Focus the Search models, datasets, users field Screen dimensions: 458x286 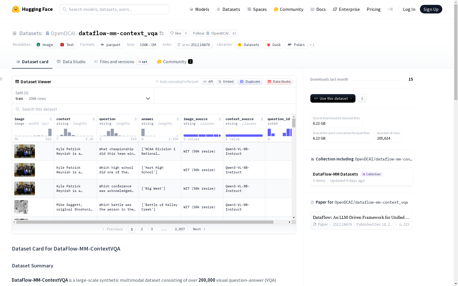coord(114,9)
